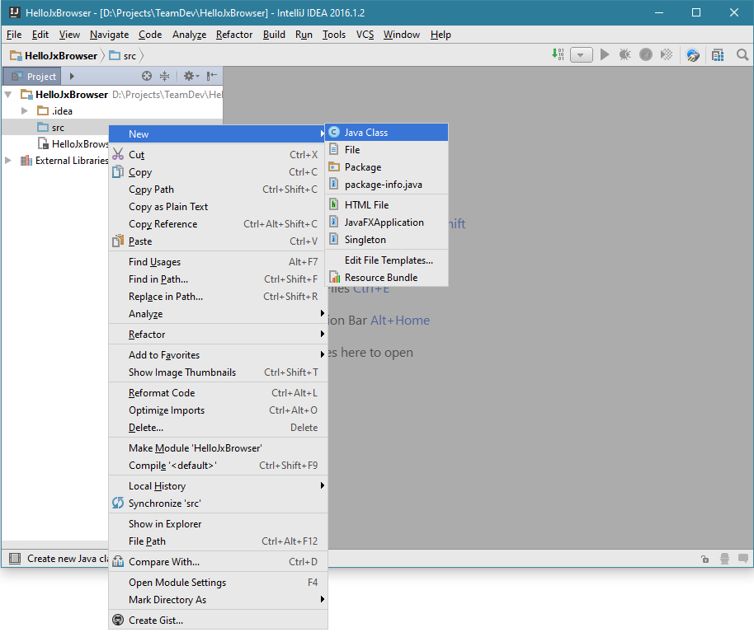Viewport: 754px width, 637px height.
Task: Open the run configuration dropdown
Action: point(581,54)
